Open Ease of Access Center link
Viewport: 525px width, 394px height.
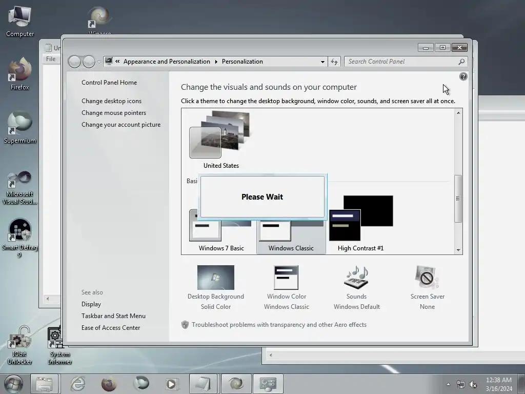111,328
